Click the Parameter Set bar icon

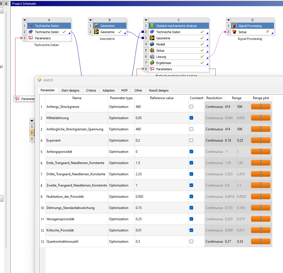coord(17,99)
